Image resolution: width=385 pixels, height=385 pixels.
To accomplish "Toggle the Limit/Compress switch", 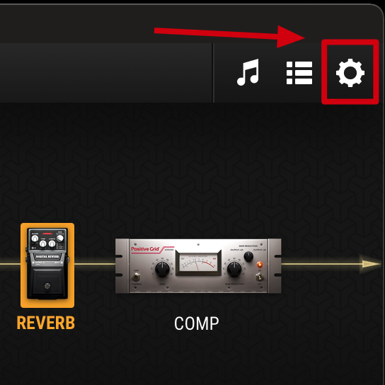I will coord(137,277).
